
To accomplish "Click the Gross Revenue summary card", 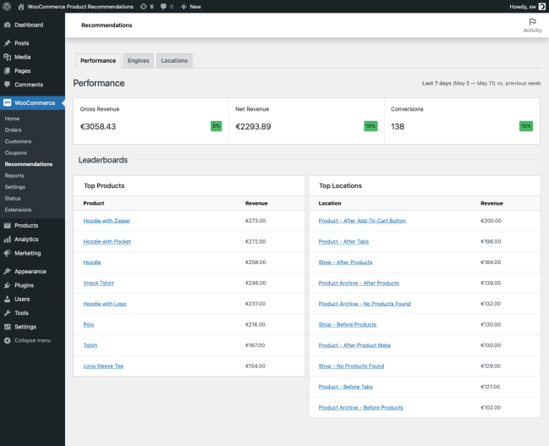I will tap(151, 120).
